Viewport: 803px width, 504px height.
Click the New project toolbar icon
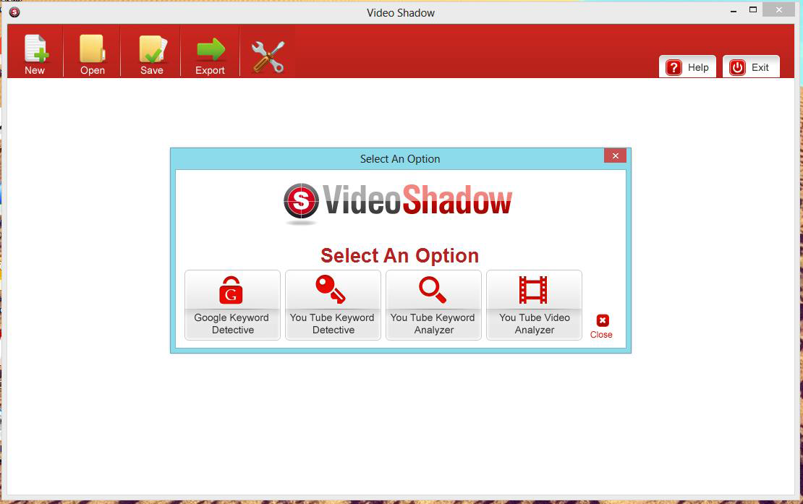pos(35,54)
